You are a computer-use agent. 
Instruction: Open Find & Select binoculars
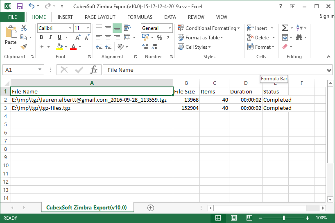[x=299, y=37]
